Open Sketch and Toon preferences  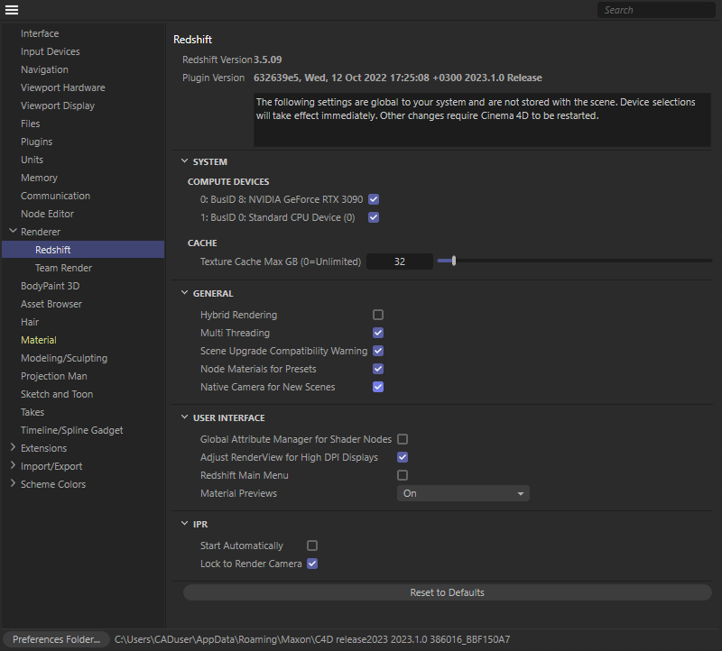(x=57, y=394)
